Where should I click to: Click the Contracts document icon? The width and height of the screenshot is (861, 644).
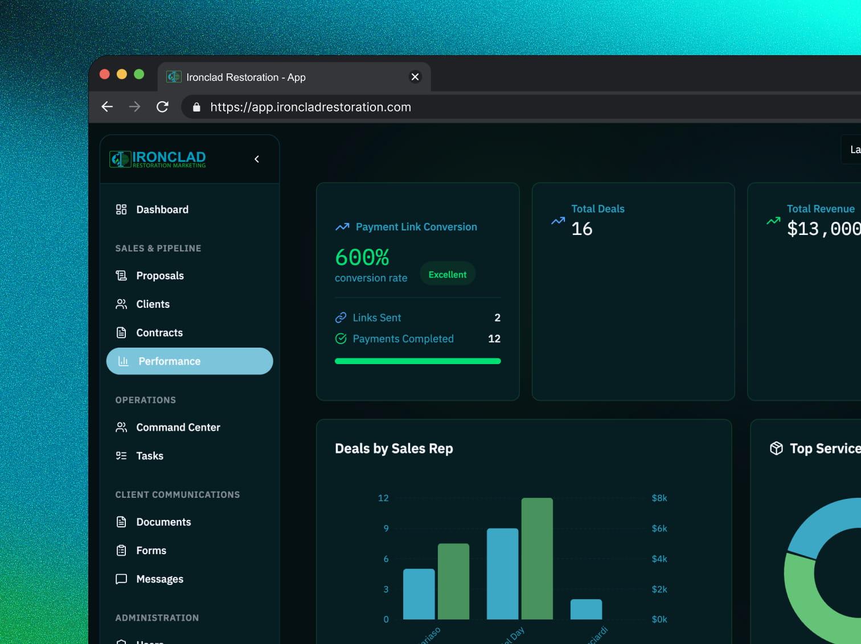121,332
